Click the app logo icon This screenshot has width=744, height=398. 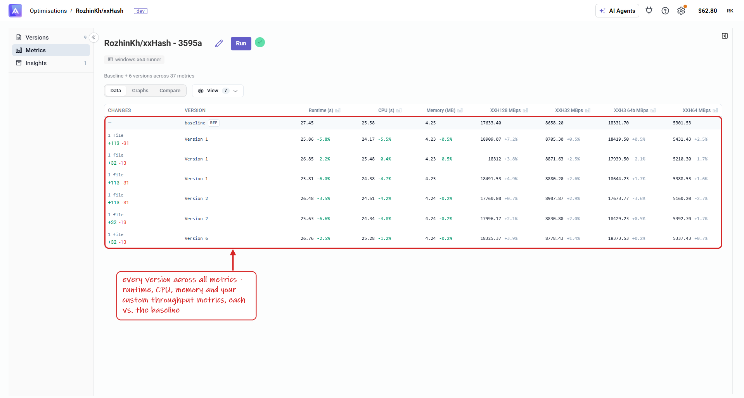[15, 10]
